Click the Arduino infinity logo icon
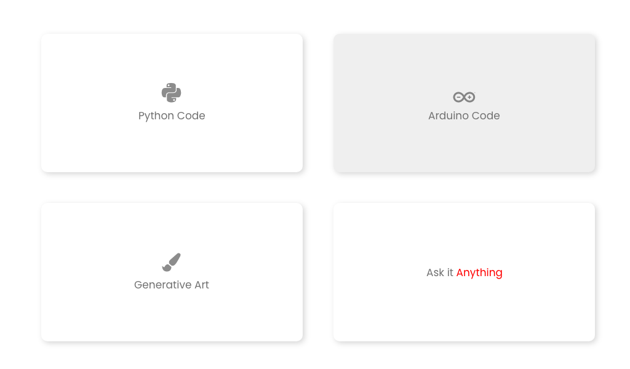 pos(464,97)
